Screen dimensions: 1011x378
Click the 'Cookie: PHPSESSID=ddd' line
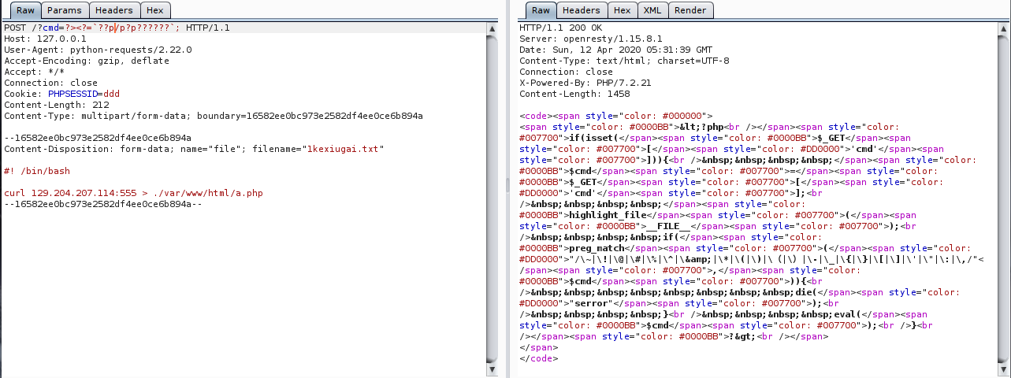coord(61,94)
